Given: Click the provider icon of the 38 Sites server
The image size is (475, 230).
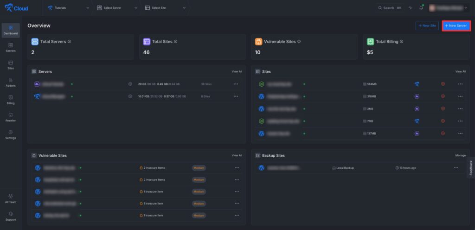Looking at the screenshot, I should point(37,84).
